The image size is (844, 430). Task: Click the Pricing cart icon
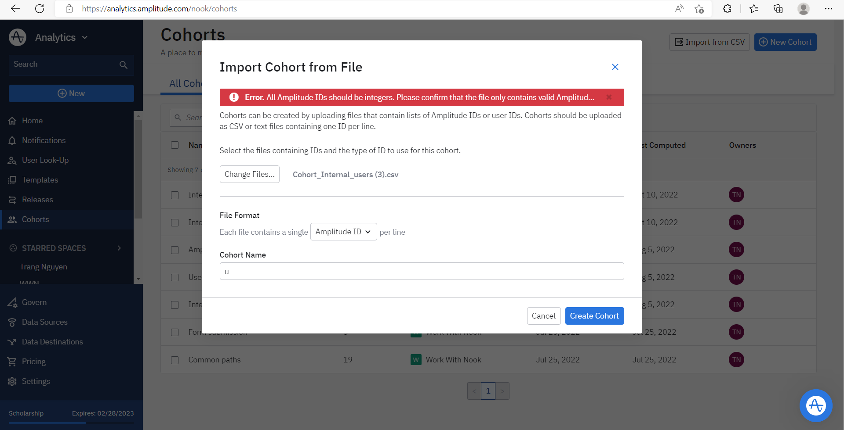click(12, 362)
